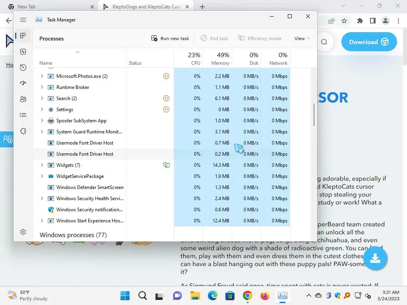Sort processes by Name column header

click(x=79, y=58)
